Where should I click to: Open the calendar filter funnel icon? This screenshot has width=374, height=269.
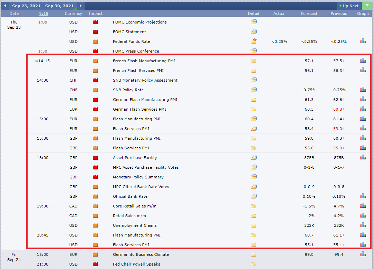pos(367,6)
